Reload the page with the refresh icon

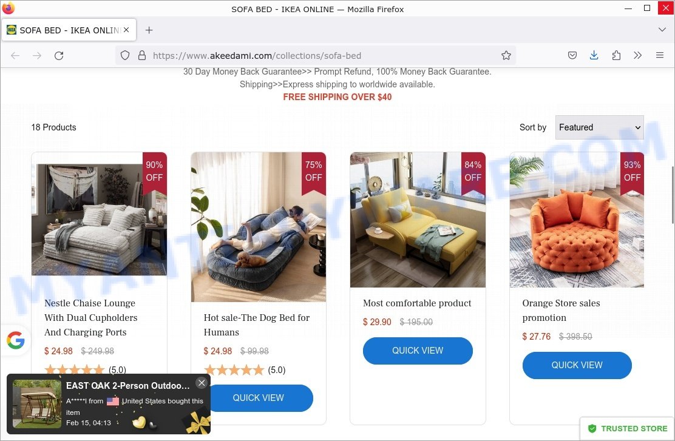59,55
